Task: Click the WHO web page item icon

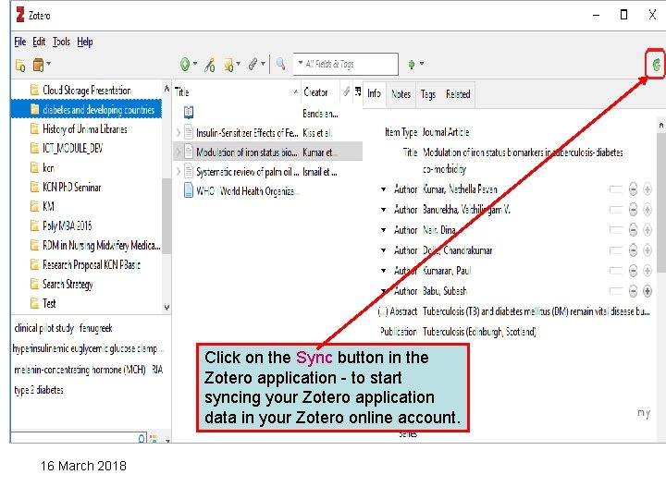Action: coord(189,190)
